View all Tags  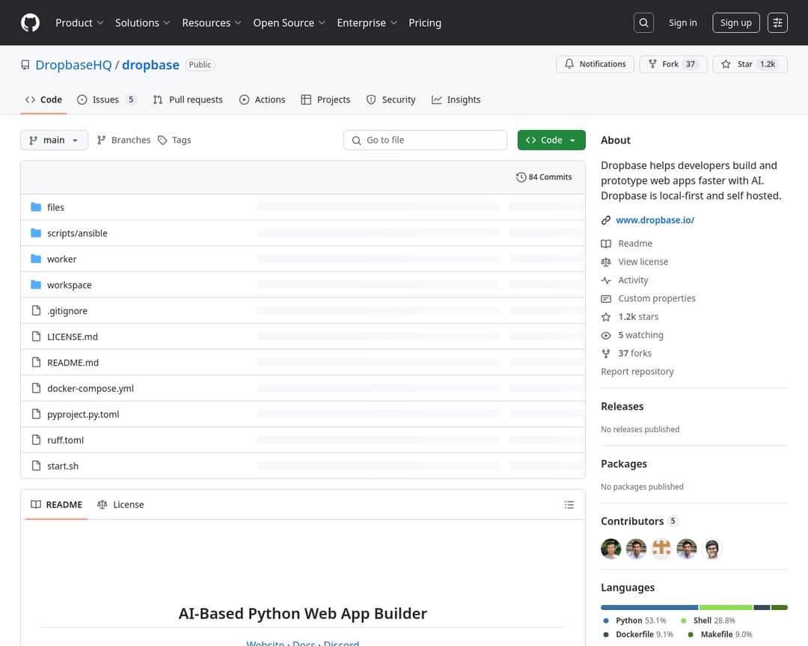click(174, 140)
